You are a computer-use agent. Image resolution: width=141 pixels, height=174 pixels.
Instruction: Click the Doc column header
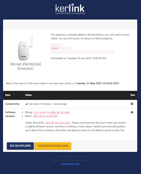click(x=133, y=95)
